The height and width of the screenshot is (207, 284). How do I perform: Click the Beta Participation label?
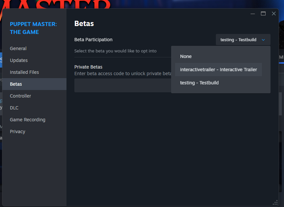[x=93, y=40]
